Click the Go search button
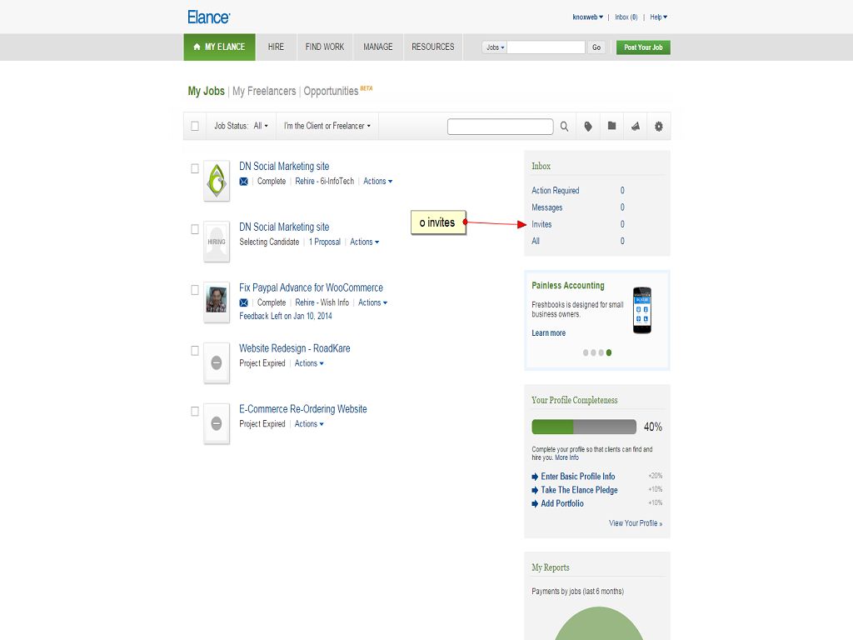 596,47
